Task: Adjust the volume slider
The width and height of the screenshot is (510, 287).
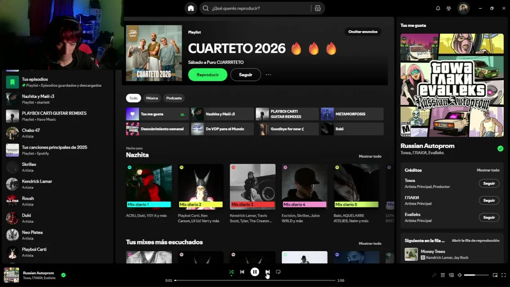Action: (476, 275)
